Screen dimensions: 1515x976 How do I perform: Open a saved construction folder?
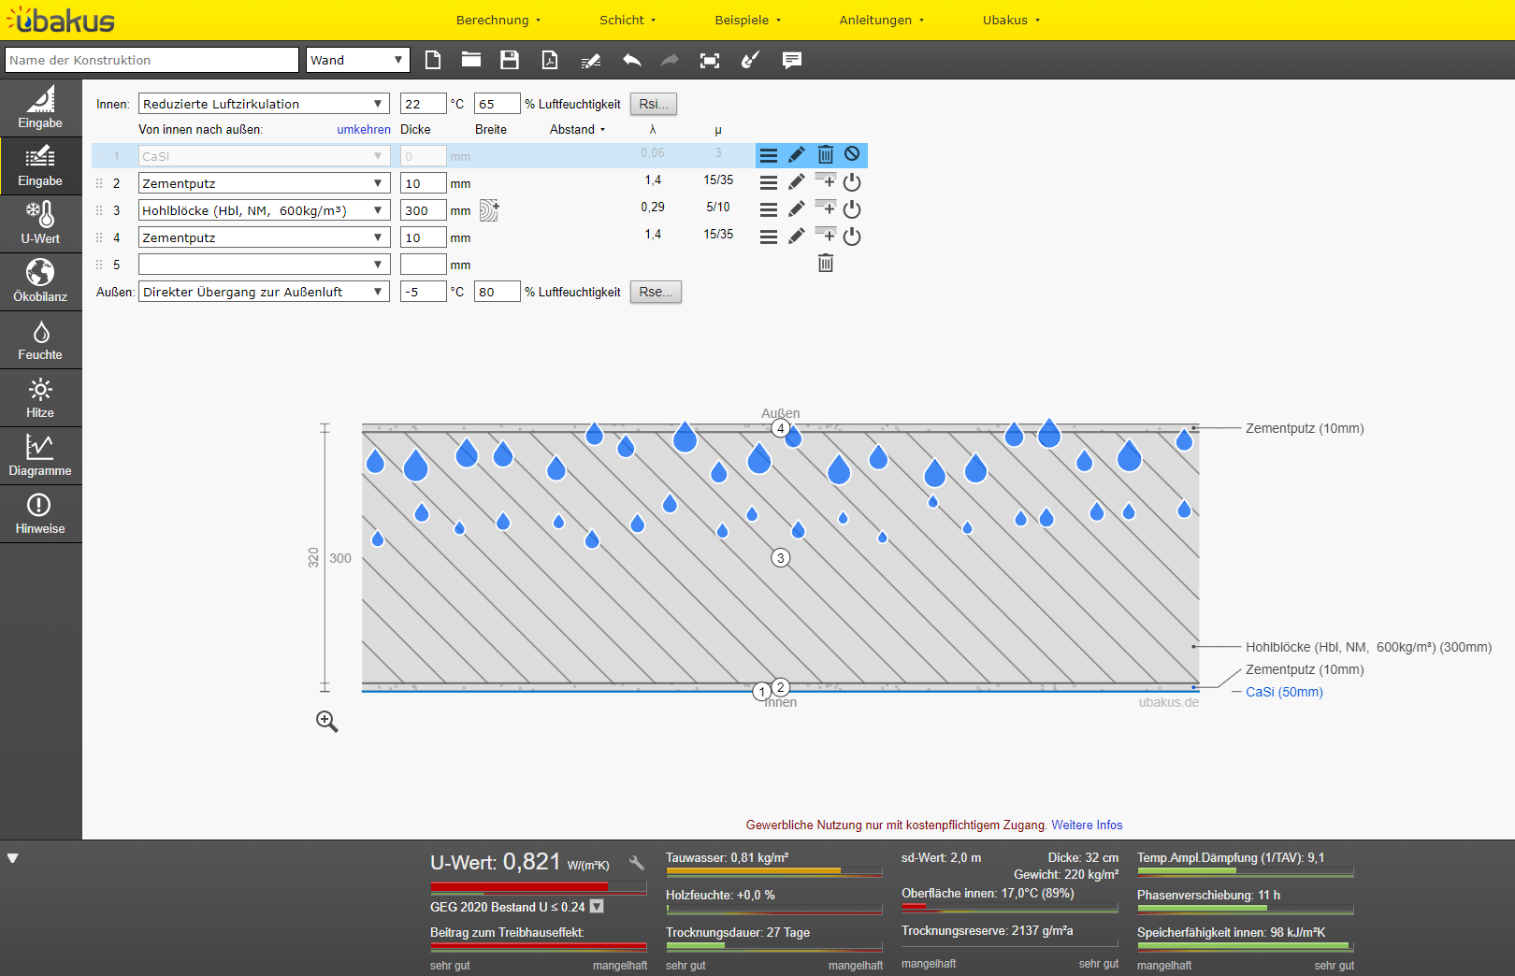tap(471, 60)
